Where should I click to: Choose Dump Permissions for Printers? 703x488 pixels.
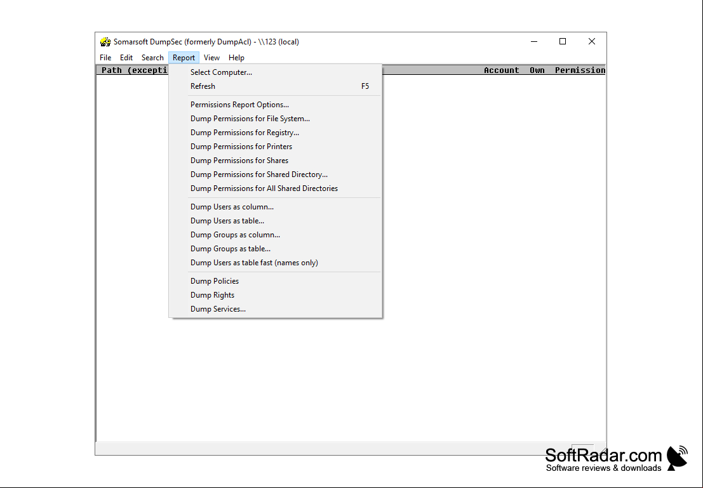[275, 146]
